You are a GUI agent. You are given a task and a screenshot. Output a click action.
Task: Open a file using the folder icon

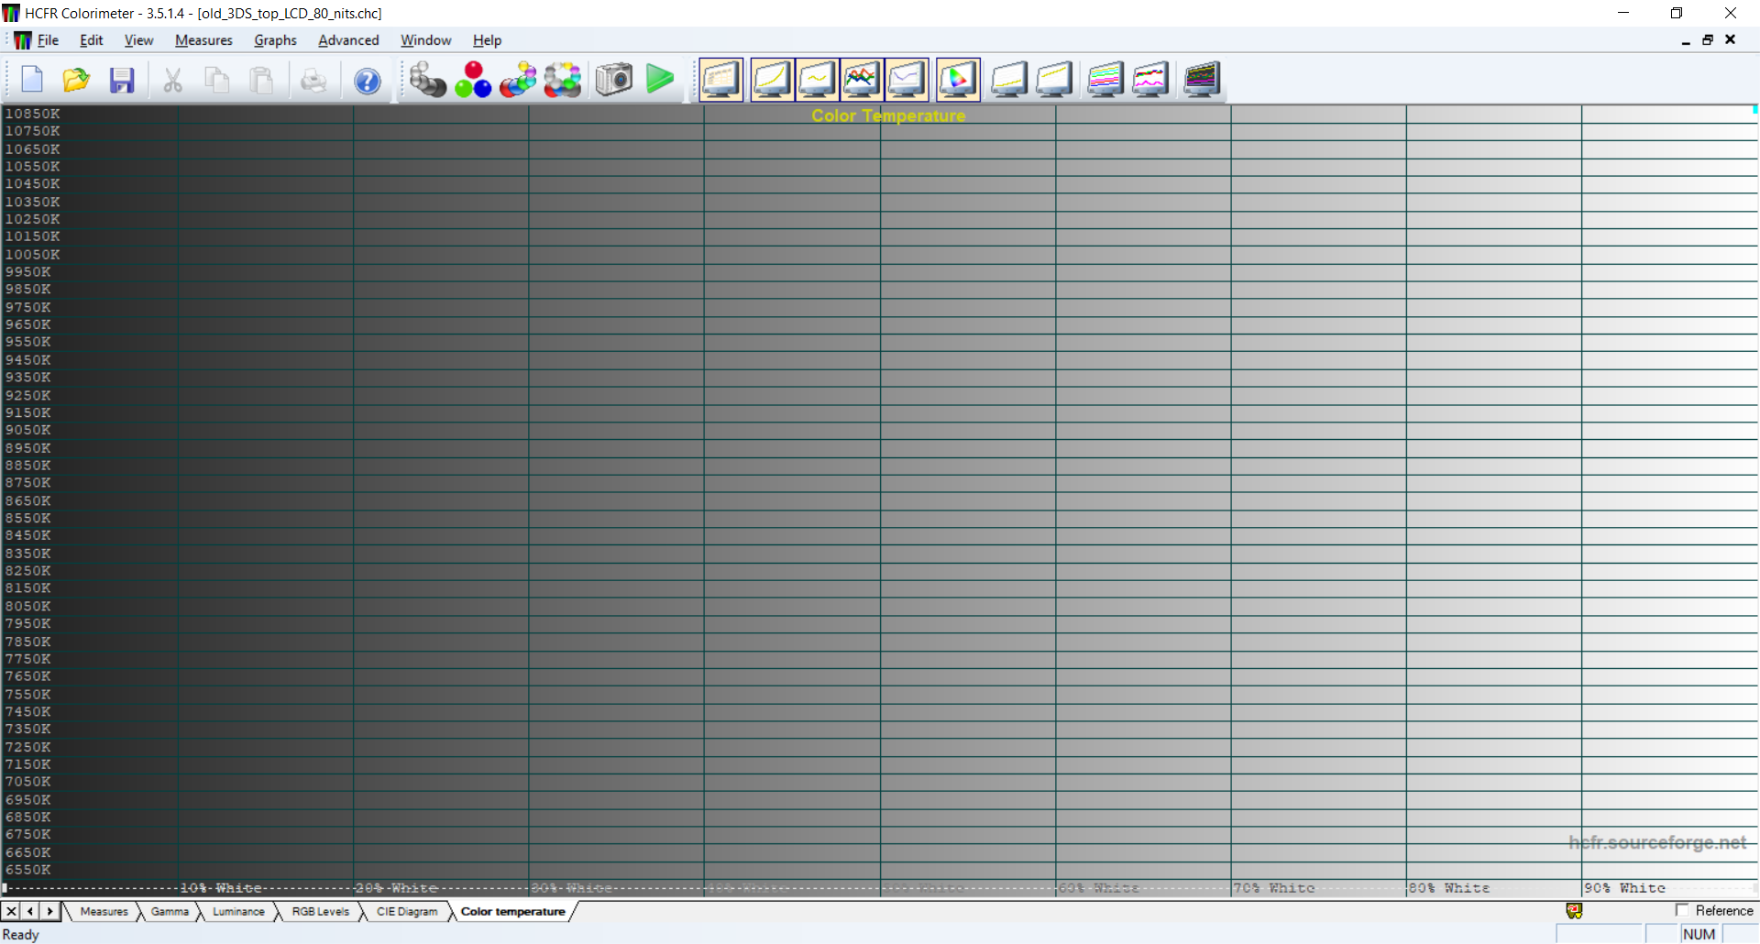(76, 80)
